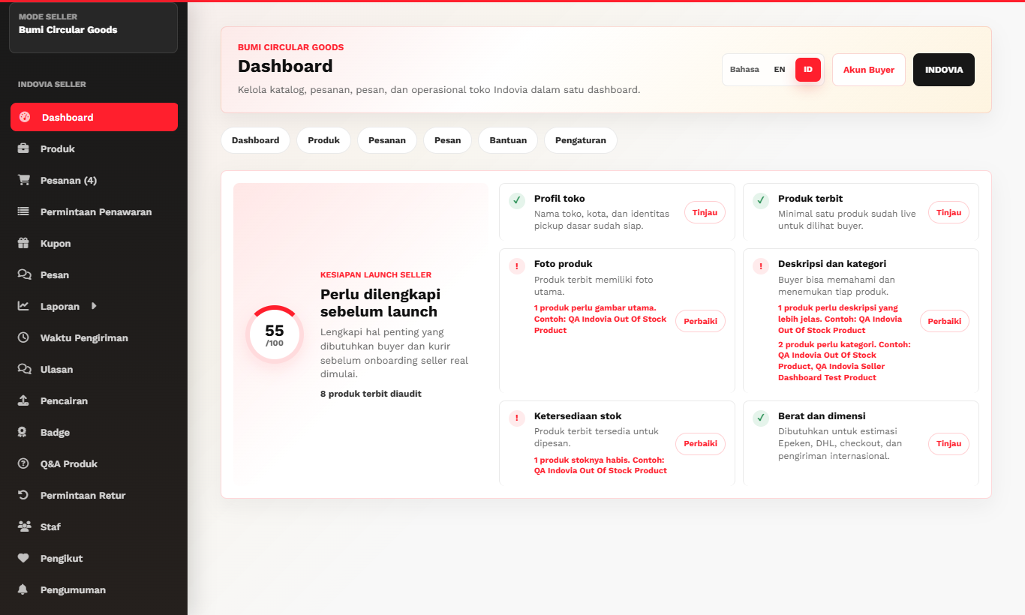Click the Pesanan shopping cart icon

(x=24, y=180)
